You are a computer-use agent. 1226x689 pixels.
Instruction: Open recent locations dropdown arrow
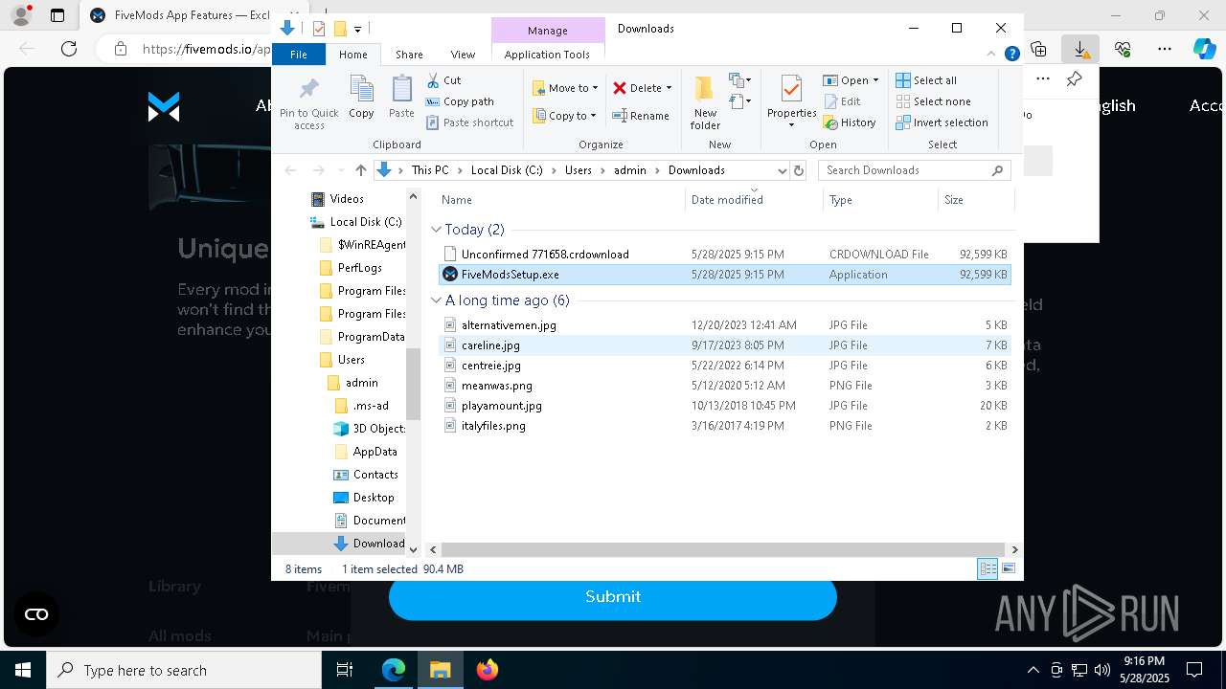coord(340,170)
